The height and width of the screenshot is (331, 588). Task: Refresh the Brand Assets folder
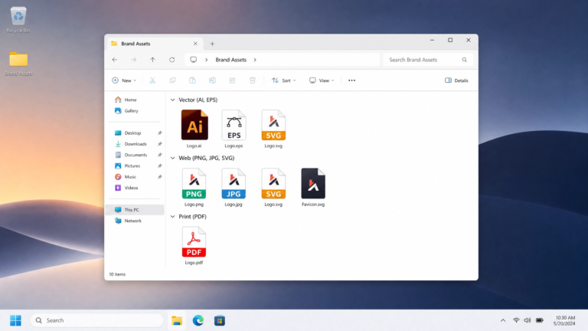click(x=171, y=60)
